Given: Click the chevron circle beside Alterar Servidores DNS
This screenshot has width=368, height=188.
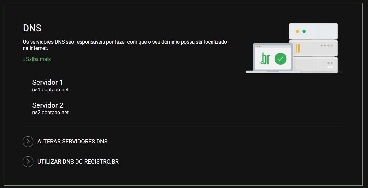Looking at the screenshot, I should [x=28, y=142].
